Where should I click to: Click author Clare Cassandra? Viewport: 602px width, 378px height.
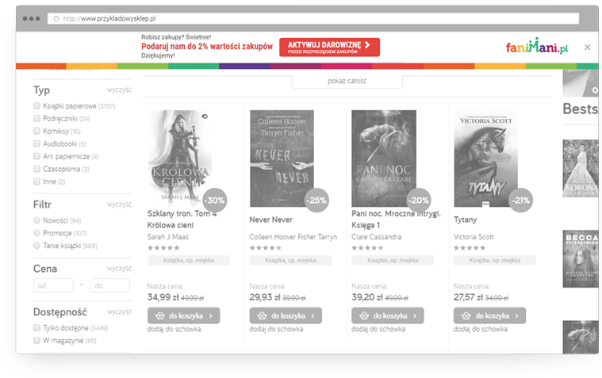click(x=376, y=237)
